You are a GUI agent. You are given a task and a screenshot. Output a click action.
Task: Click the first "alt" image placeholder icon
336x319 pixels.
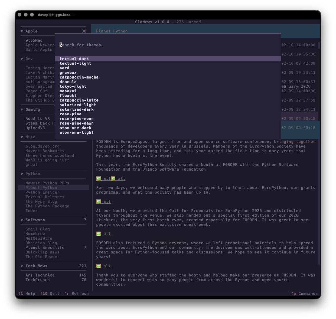98,178
